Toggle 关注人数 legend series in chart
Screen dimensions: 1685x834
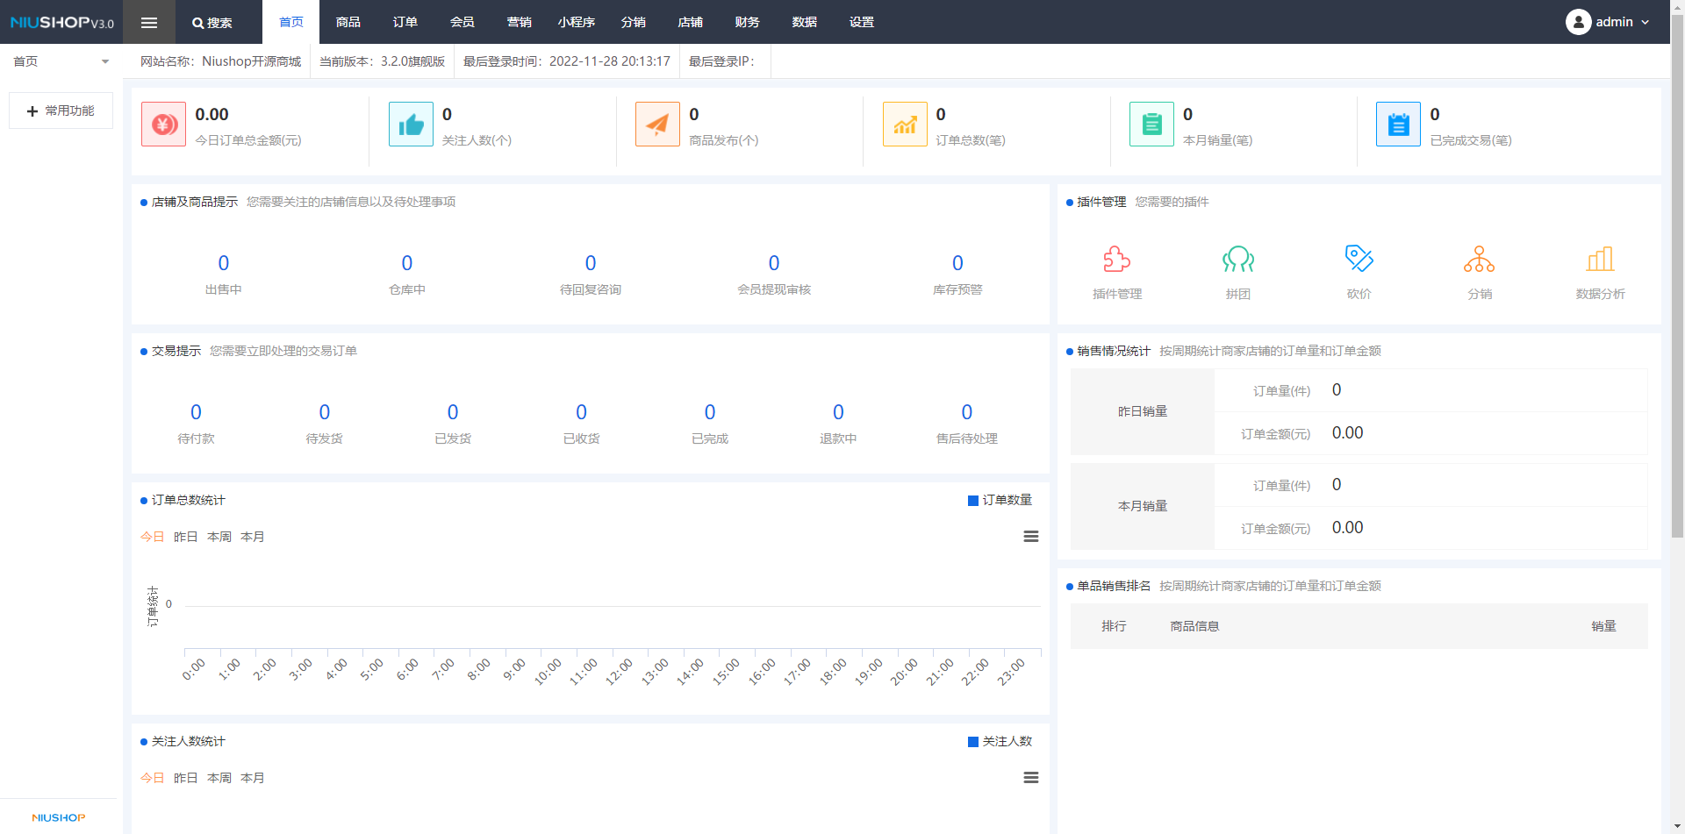[x=1000, y=742]
